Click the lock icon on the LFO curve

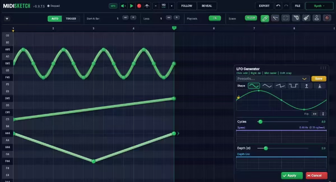tap(238, 97)
